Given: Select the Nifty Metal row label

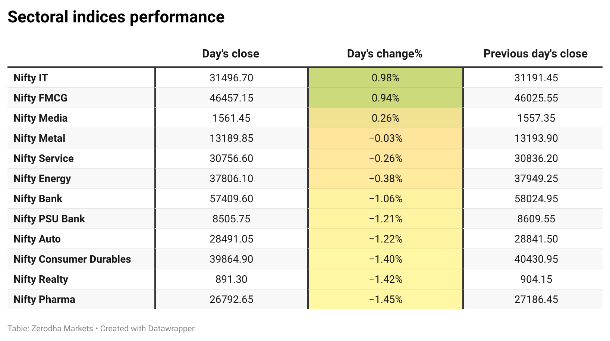Looking at the screenshot, I should coord(39,138).
